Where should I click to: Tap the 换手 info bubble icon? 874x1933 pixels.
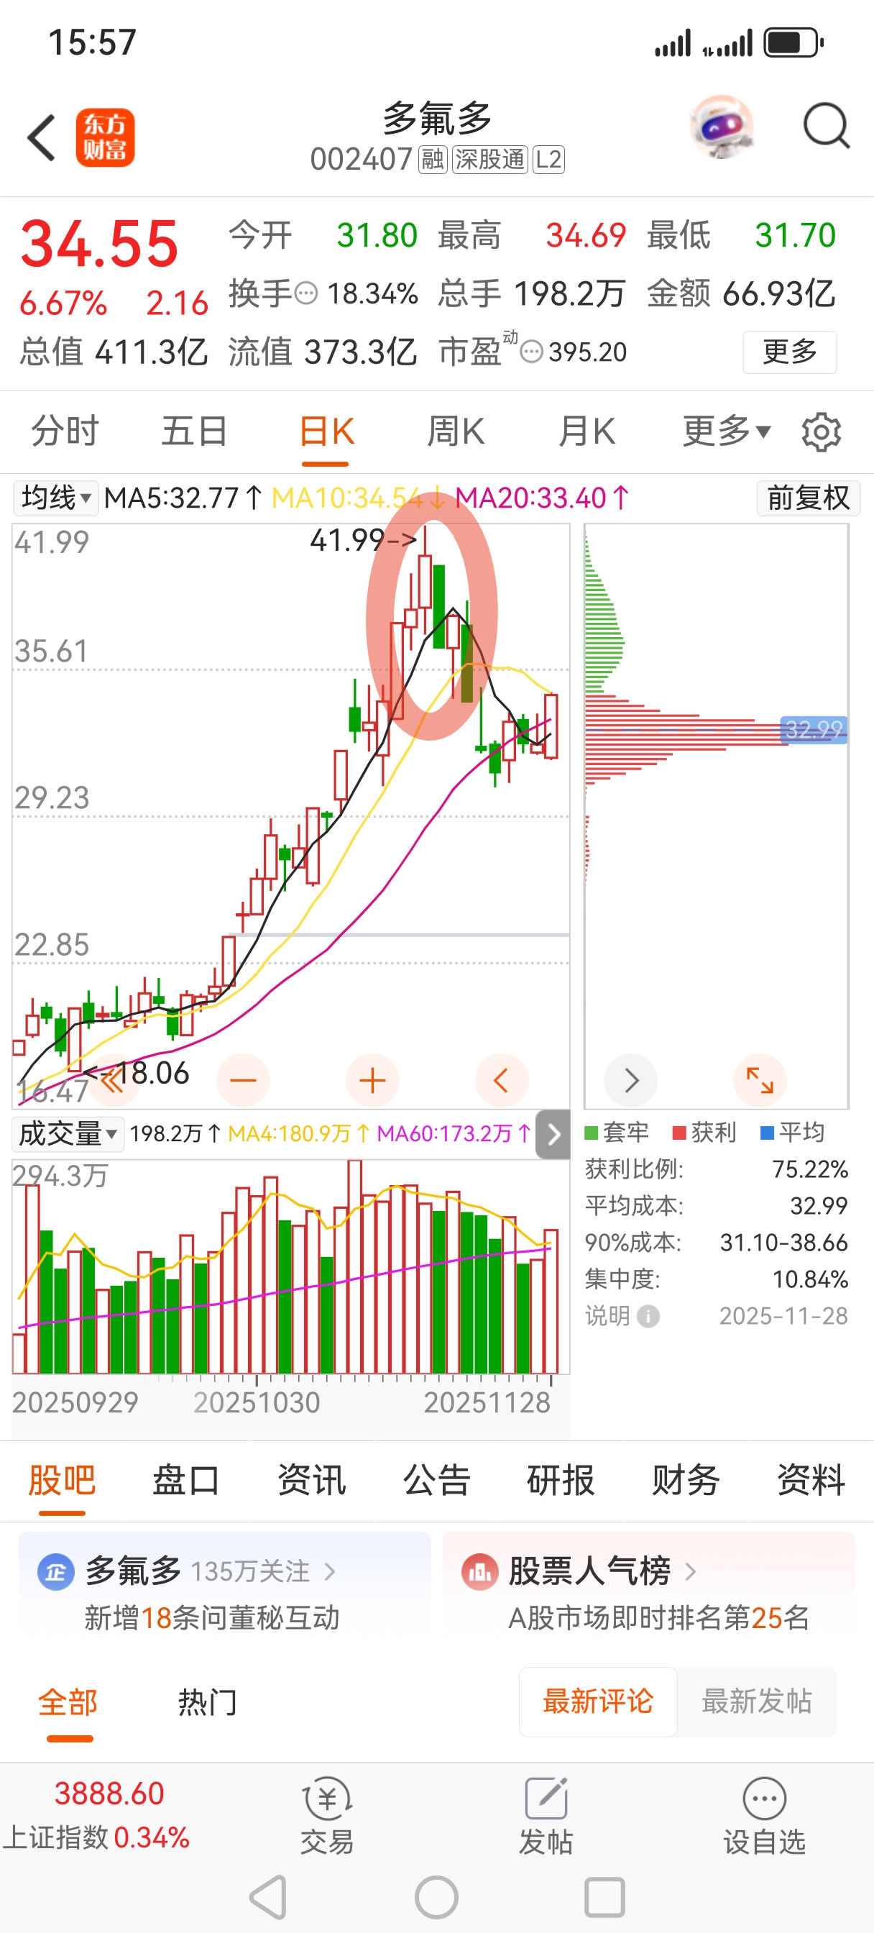click(x=306, y=293)
